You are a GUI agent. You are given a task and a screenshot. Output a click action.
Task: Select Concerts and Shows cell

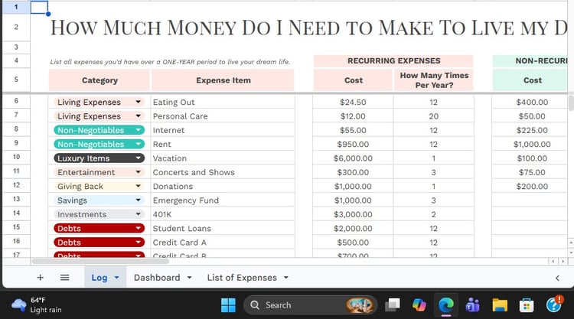click(223, 172)
